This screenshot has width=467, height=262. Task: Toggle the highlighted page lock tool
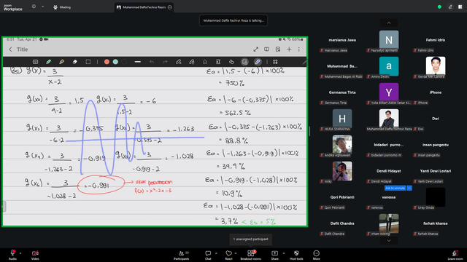click(x=244, y=62)
